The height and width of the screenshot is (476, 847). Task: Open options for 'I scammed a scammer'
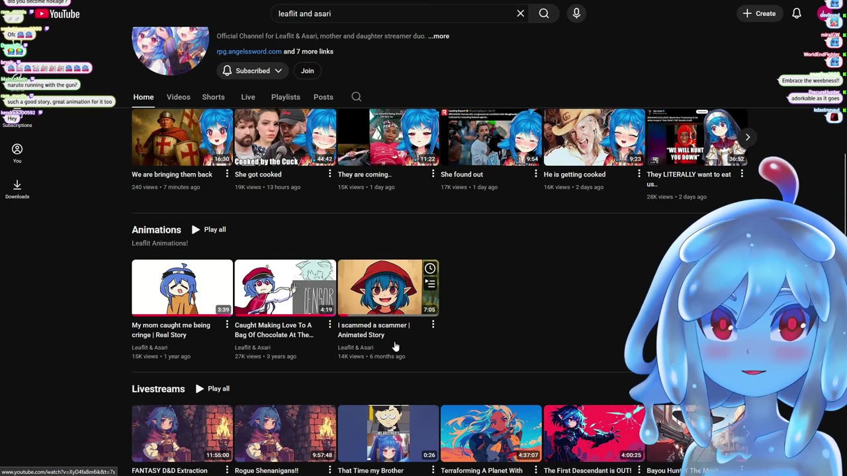[x=433, y=325]
